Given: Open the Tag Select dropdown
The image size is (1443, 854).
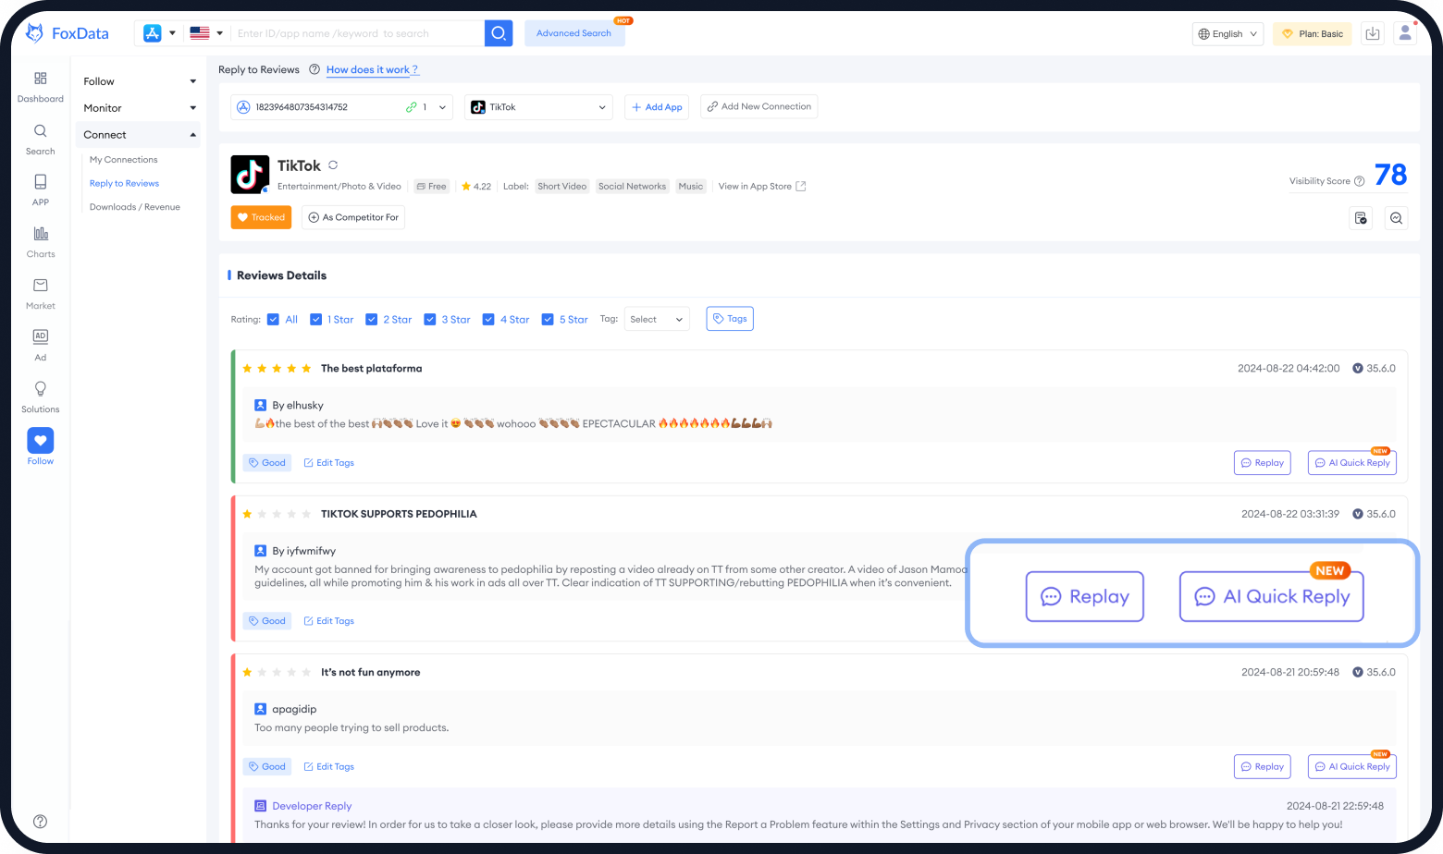Looking at the screenshot, I should point(657,320).
